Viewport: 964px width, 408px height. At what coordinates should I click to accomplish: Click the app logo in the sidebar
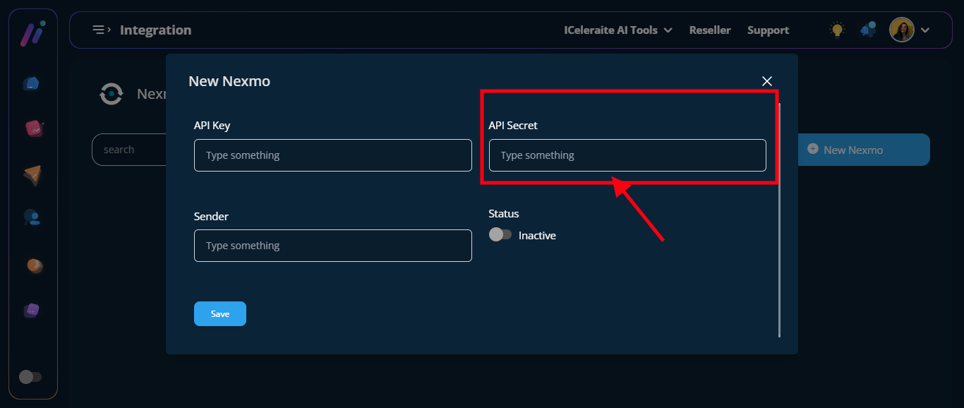click(32, 33)
